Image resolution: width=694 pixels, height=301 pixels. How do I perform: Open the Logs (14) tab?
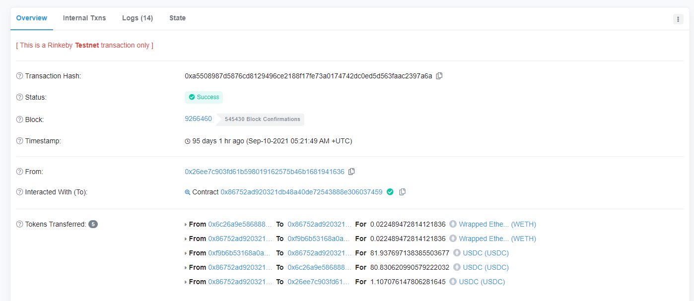coord(138,18)
